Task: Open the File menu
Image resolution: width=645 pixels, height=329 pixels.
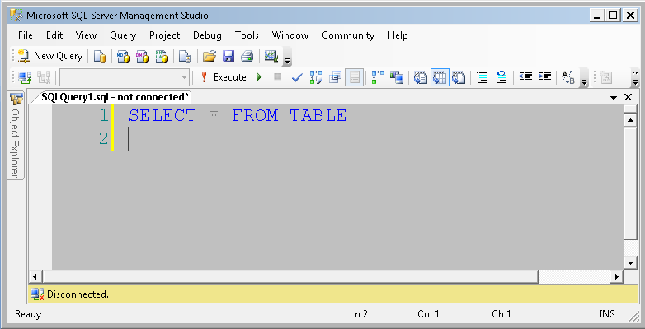Action: point(26,35)
